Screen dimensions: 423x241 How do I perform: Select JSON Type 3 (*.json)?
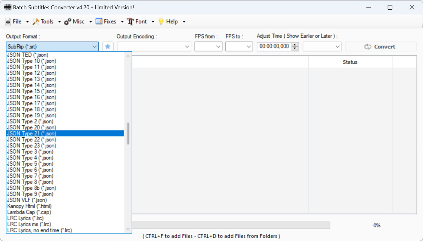65,152
